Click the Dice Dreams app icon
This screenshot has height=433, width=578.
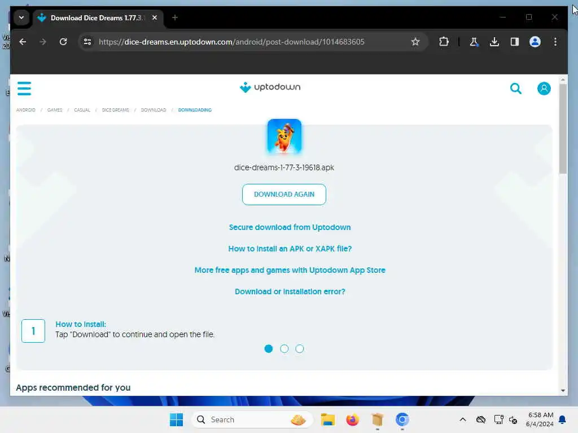[284, 136]
